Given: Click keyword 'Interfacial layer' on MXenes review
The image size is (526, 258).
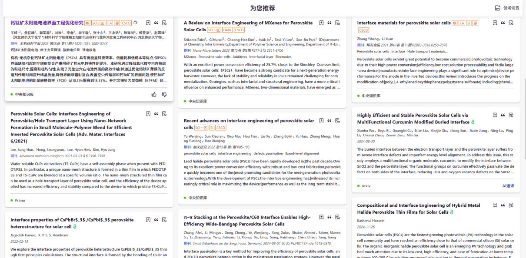Looking at the screenshot, I should [261, 56].
